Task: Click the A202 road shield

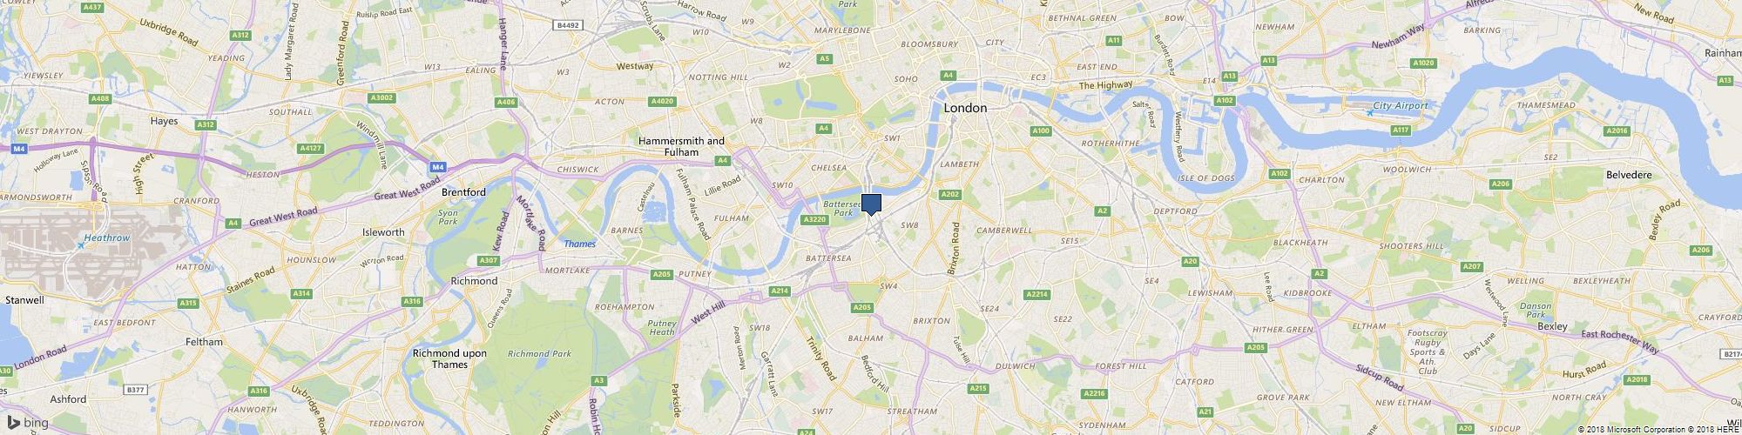Action: point(950,194)
